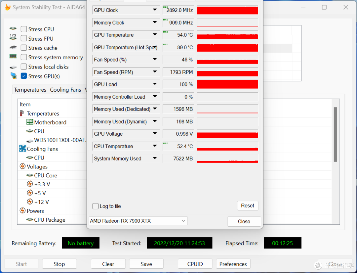357x273 pixels.
Task: Enable the Stress system memory checkbox
Action: click(24, 57)
